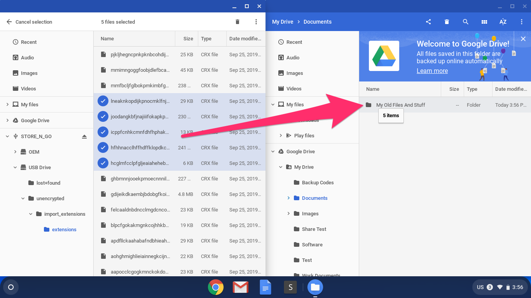Sort left window files by Size column

187,39
